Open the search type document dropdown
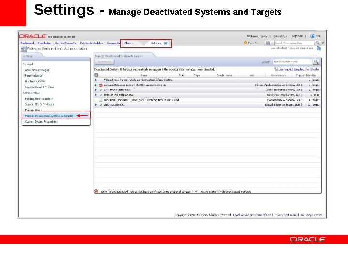348x261 pixels. click(269, 43)
